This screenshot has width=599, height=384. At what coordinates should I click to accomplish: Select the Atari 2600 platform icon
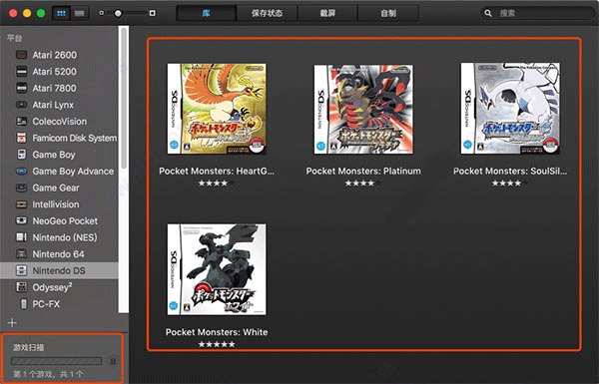(21, 55)
